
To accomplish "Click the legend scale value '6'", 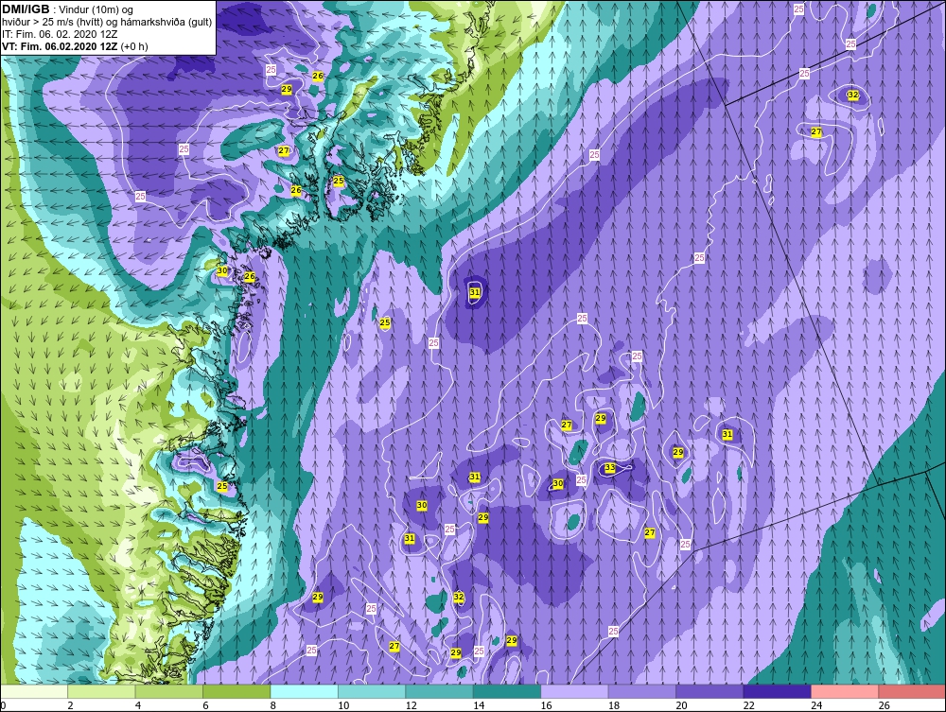I will [205, 705].
